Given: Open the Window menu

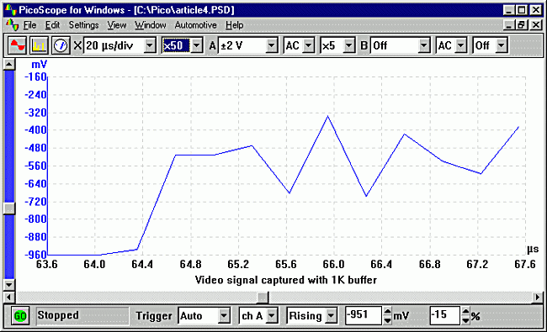Looking at the screenshot, I should [151, 25].
